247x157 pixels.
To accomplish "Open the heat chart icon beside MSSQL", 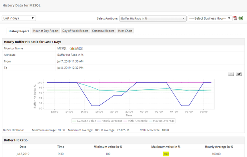I will coord(80,49).
